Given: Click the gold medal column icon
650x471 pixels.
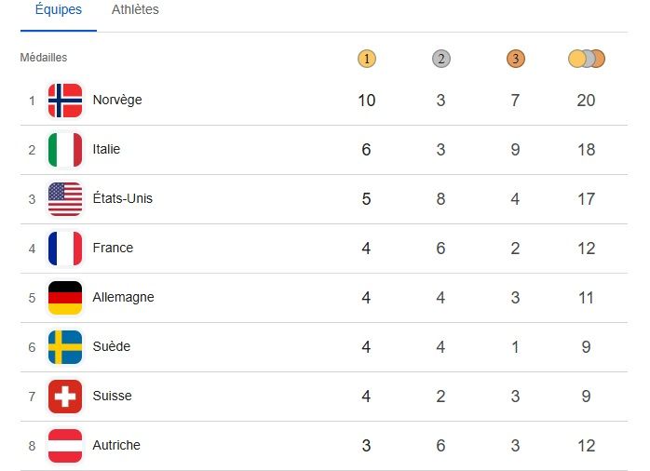Looking at the screenshot, I should pyautogui.click(x=367, y=59).
